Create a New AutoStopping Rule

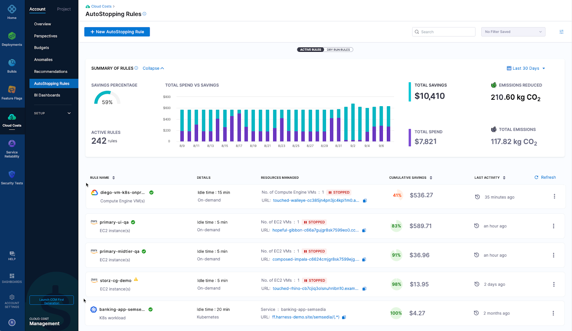(117, 32)
